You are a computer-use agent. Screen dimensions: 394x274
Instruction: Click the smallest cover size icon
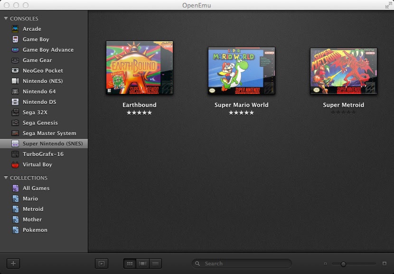[325, 264]
